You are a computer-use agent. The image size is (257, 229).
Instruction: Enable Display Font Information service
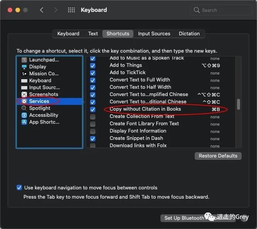[x=93, y=131]
